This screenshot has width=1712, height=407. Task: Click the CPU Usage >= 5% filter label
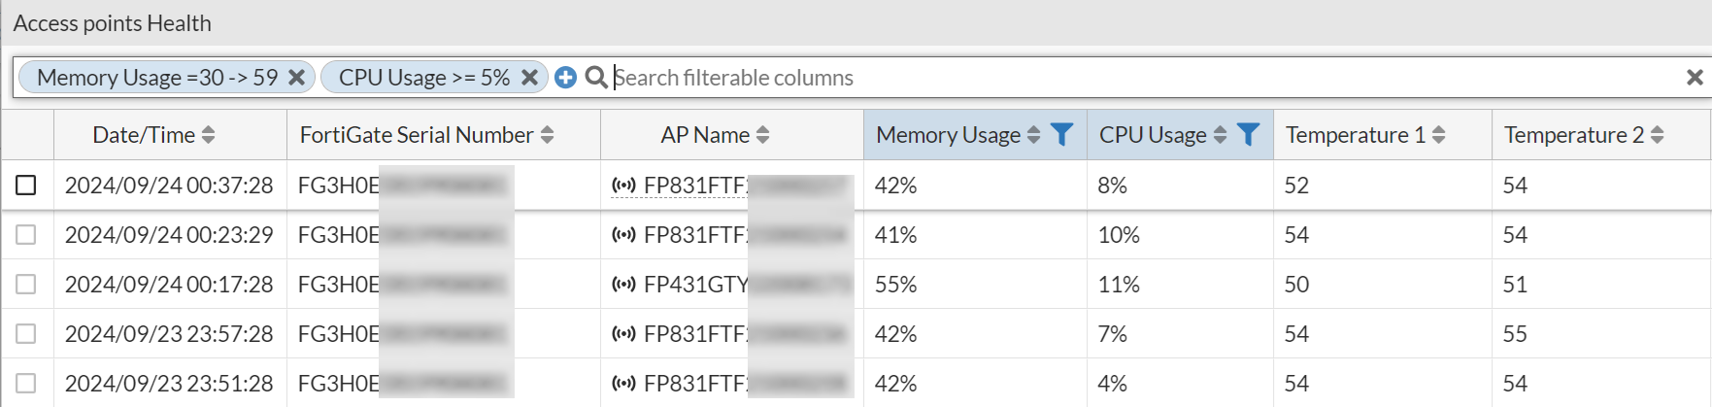click(423, 78)
